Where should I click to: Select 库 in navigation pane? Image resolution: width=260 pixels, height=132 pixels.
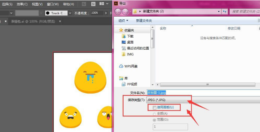(126, 78)
